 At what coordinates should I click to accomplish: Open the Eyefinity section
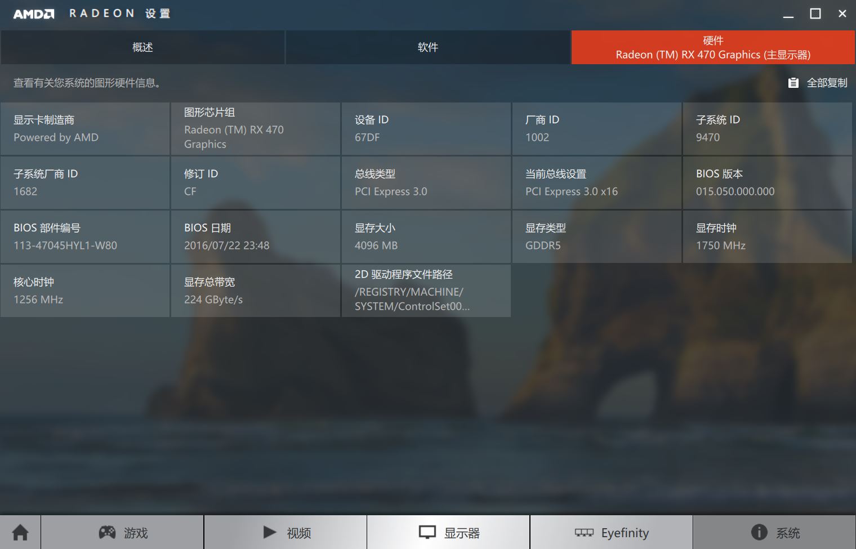point(612,532)
